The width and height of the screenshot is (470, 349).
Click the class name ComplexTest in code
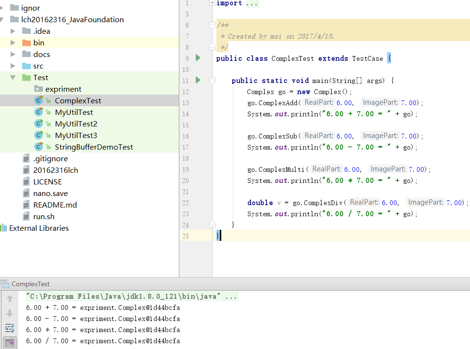pos(293,58)
